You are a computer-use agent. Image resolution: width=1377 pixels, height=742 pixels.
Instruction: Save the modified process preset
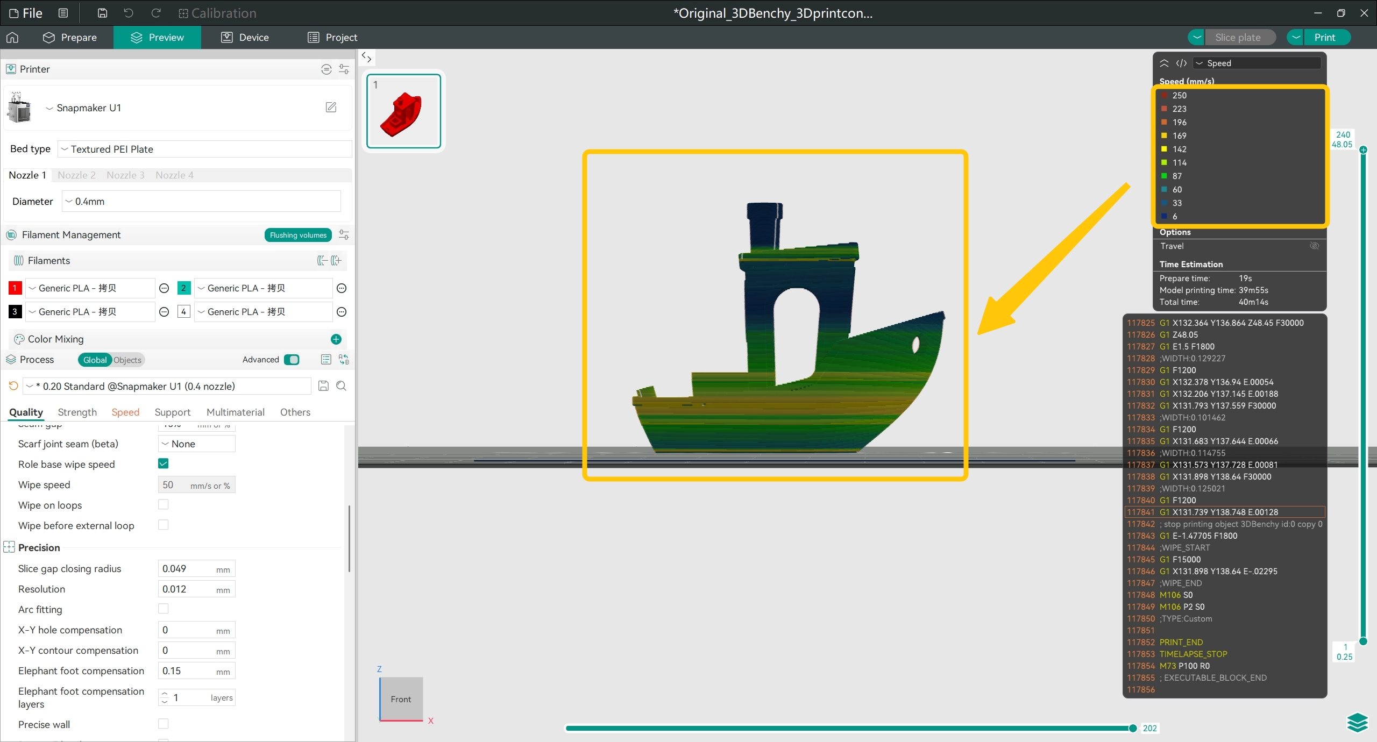[323, 386]
